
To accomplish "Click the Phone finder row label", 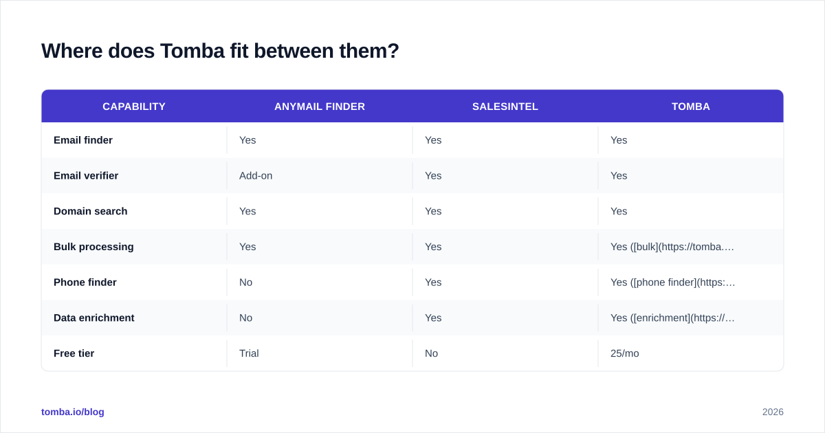I will 85,282.
